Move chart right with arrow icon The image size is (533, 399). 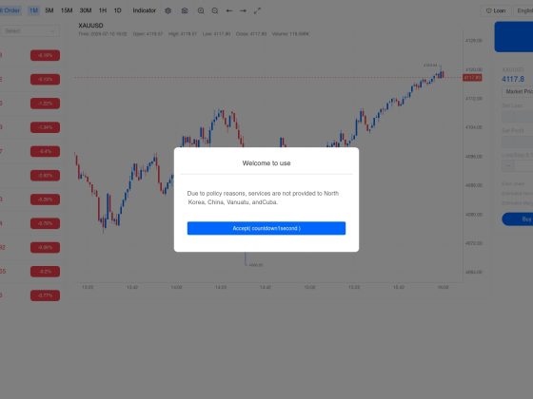pyautogui.click(x=243, y=10)
